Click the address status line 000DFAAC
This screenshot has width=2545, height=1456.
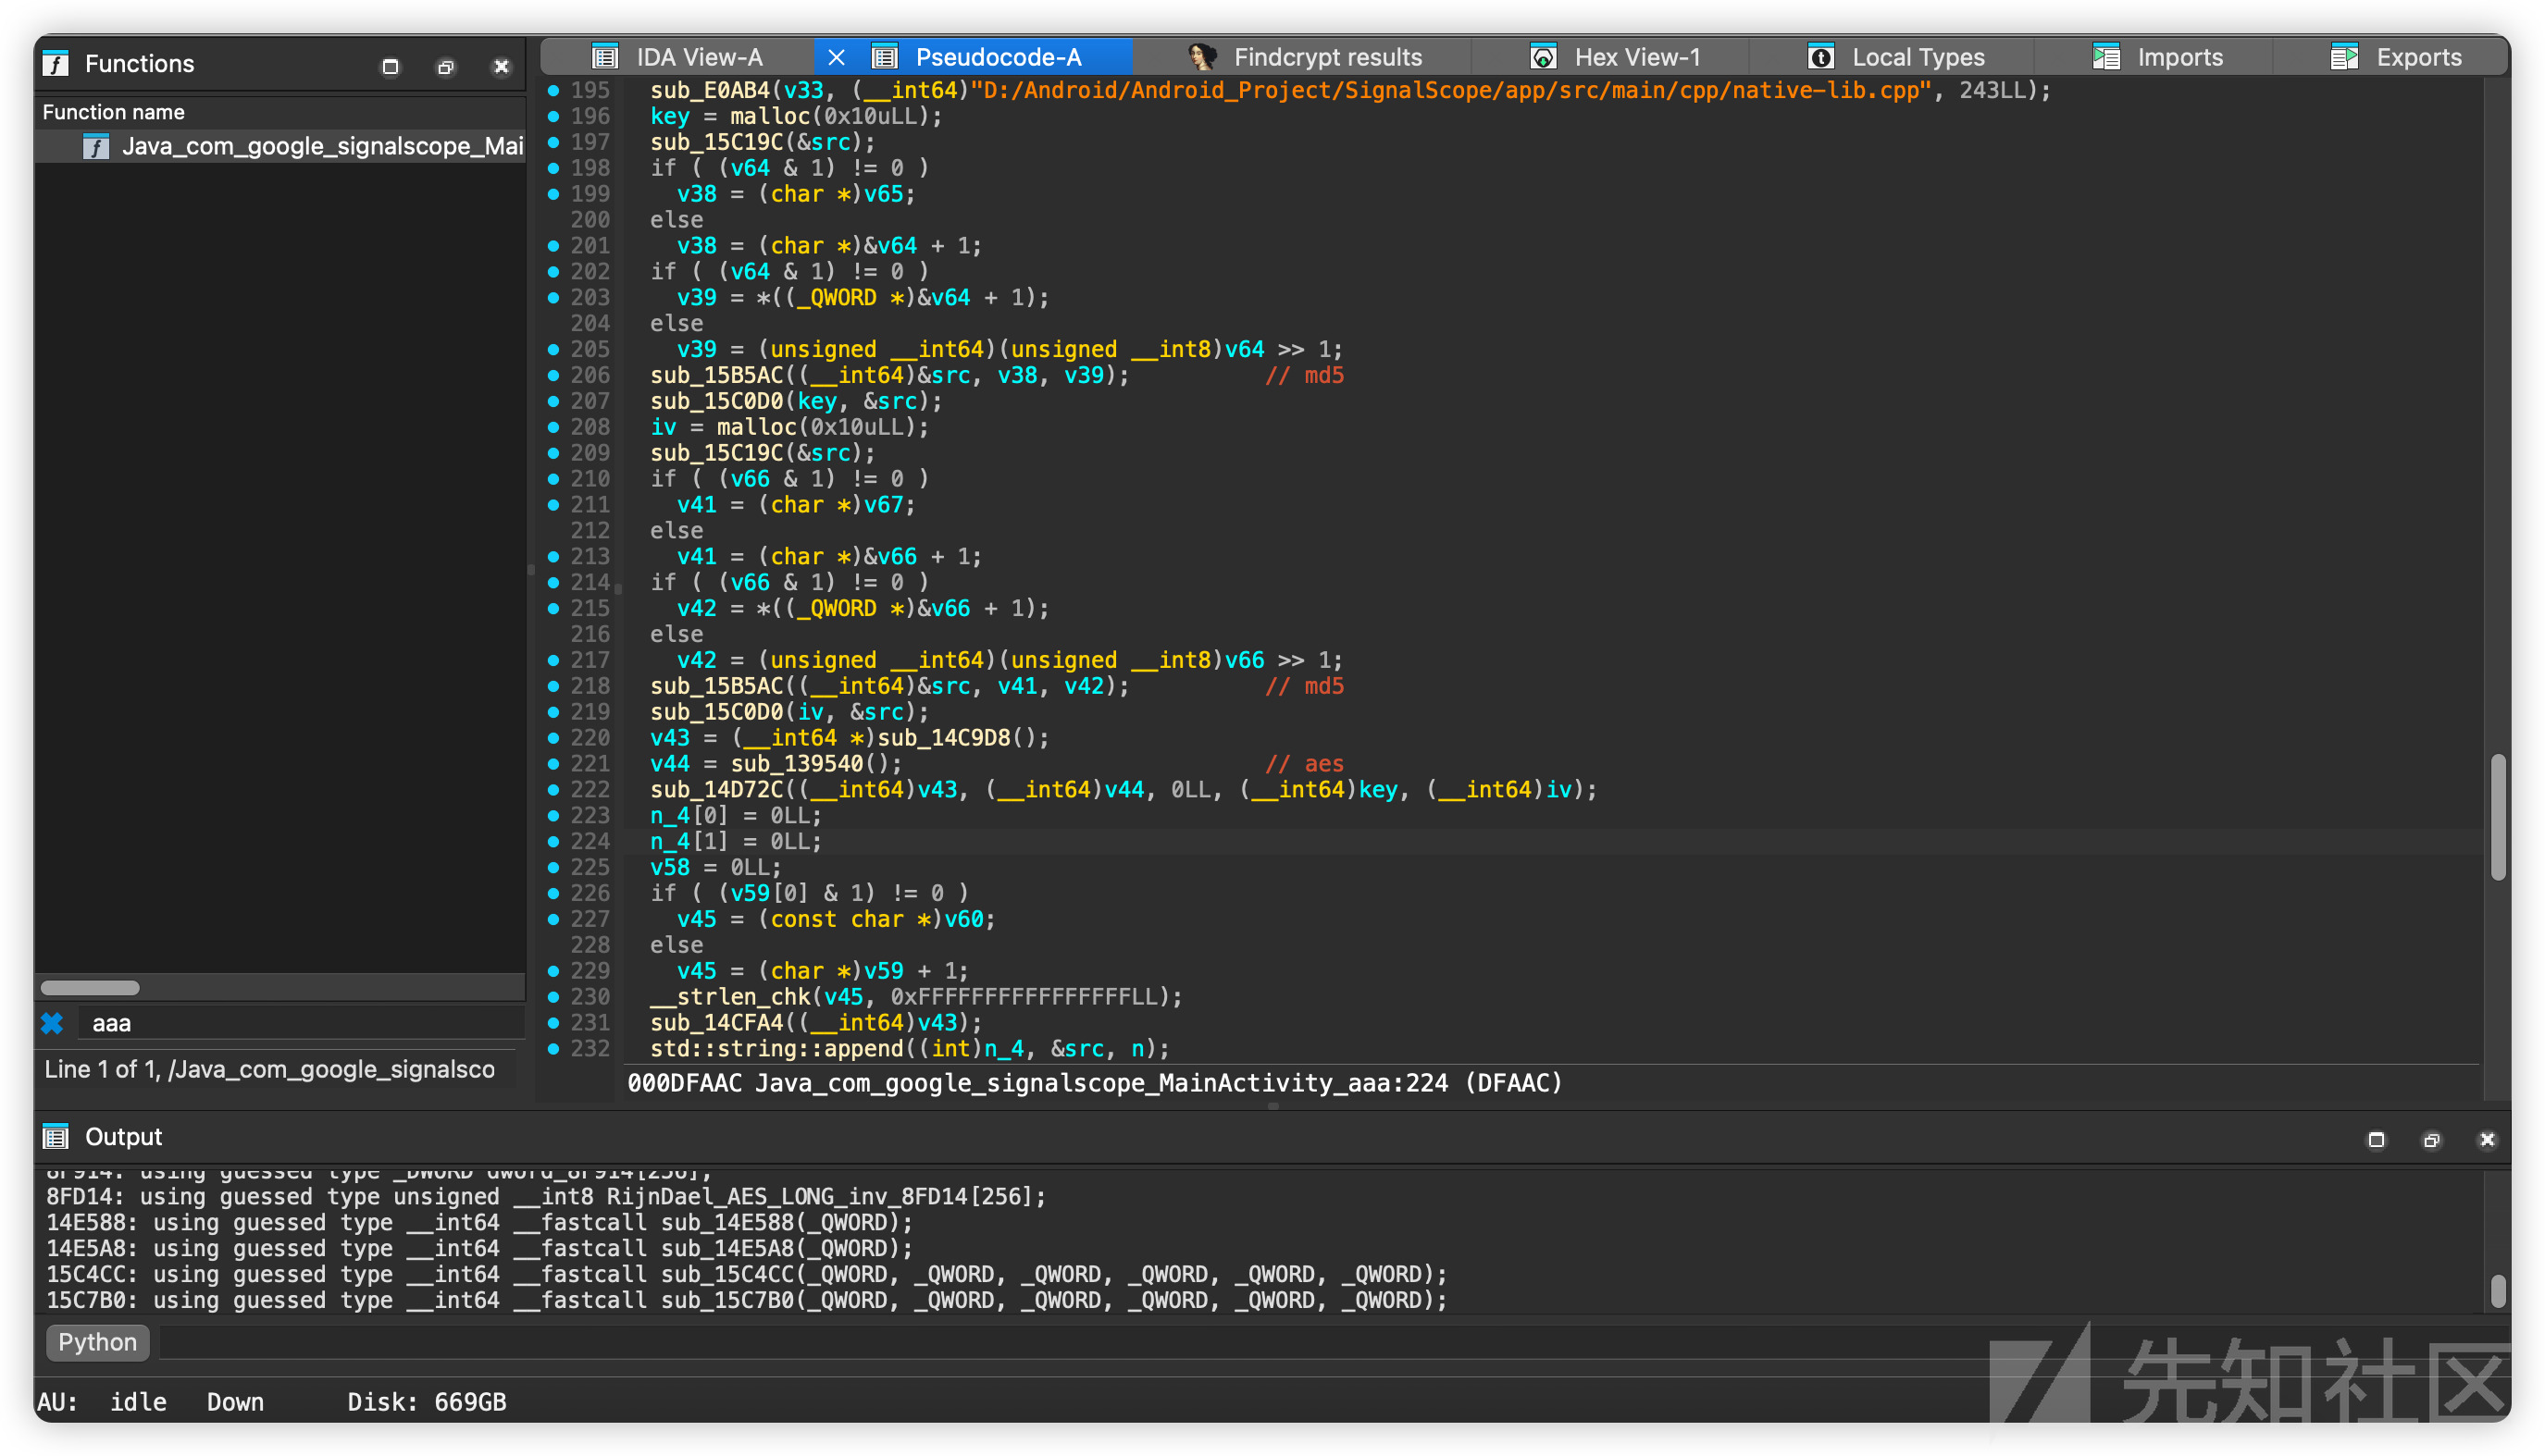(x=1095, y=1083)
